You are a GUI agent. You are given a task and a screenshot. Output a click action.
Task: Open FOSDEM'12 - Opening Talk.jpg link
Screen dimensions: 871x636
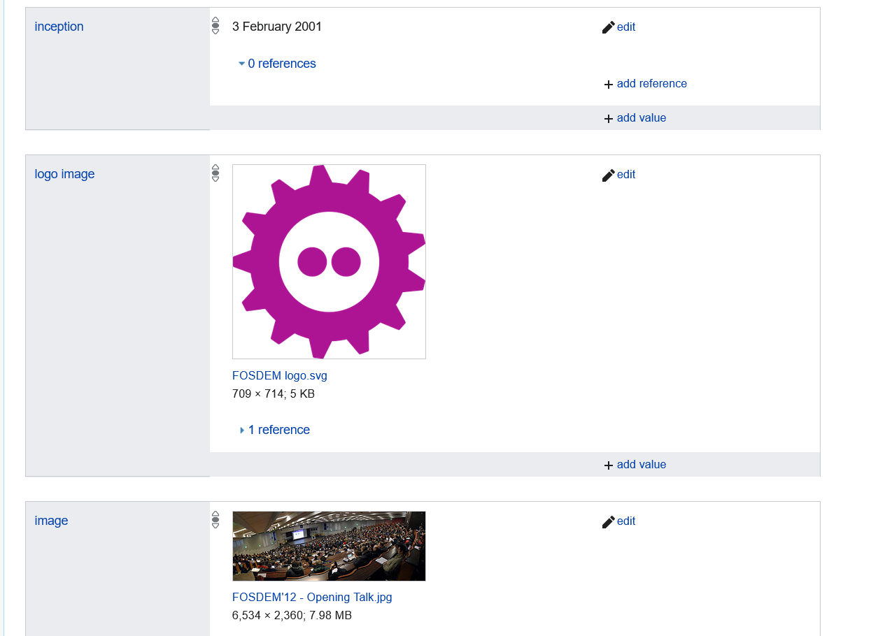[312, 598]
